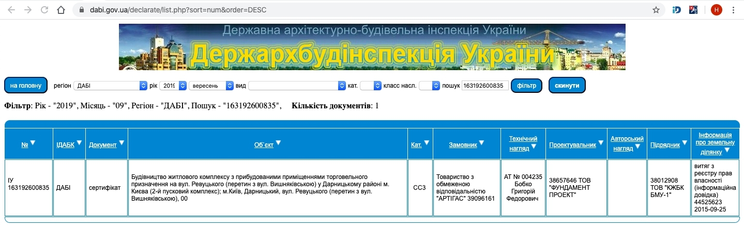
Task: Bookmark this page with star icon
Action: 656,10
